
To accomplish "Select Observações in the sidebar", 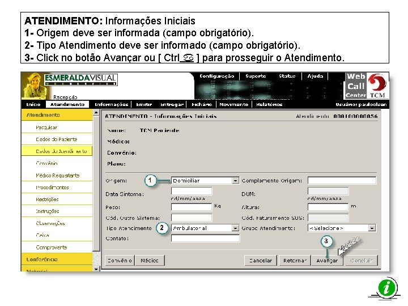I will pos(57,223).
